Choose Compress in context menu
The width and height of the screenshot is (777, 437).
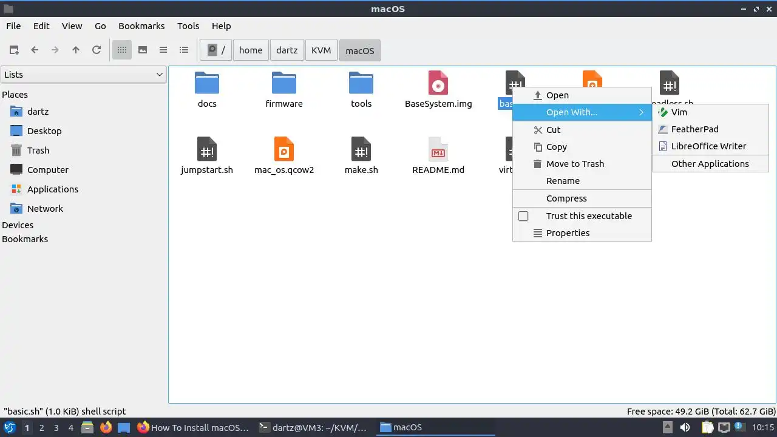582,198
